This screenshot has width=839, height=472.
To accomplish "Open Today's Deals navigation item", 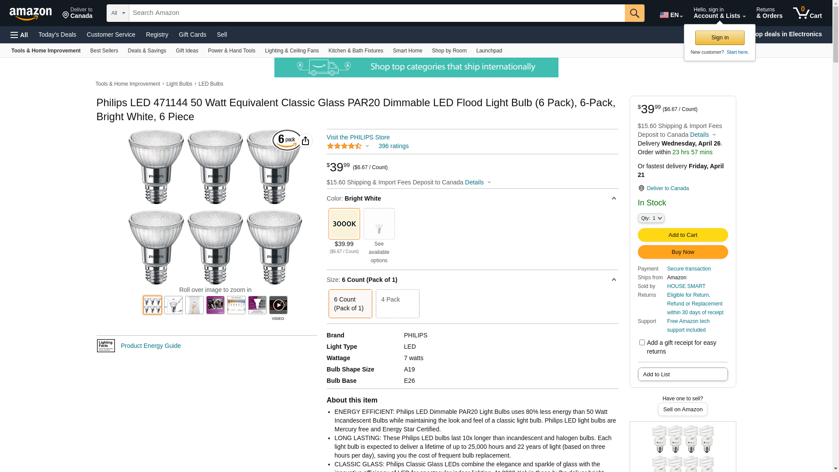I will click(x=57, y=35).
